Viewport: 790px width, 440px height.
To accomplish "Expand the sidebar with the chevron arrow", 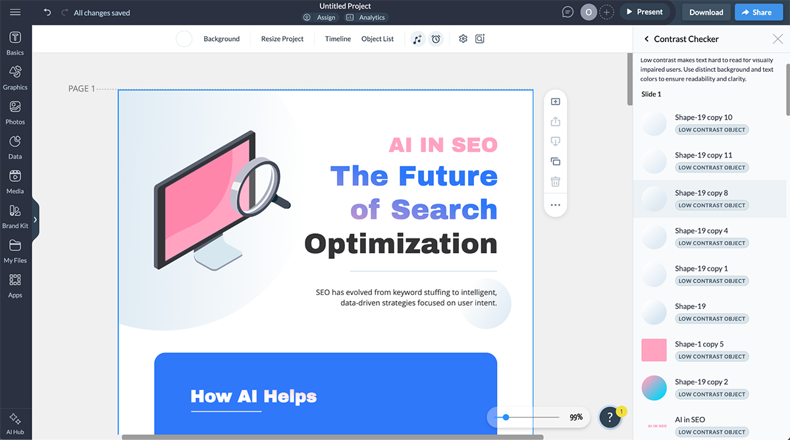I will point(36,219).
